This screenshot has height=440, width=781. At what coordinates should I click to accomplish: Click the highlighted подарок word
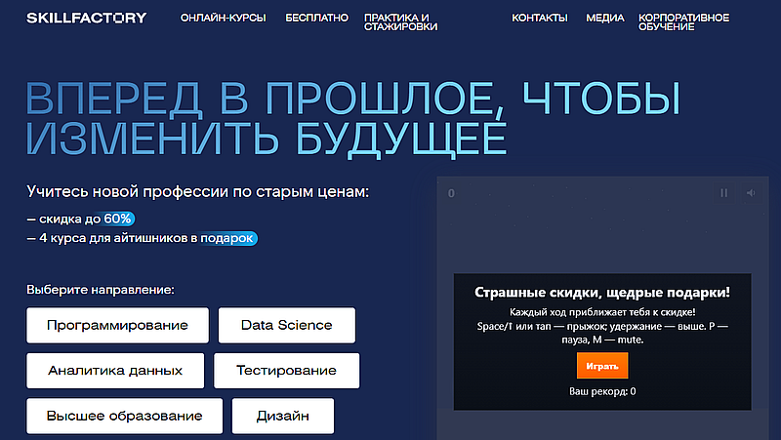(x=227, y=238)
